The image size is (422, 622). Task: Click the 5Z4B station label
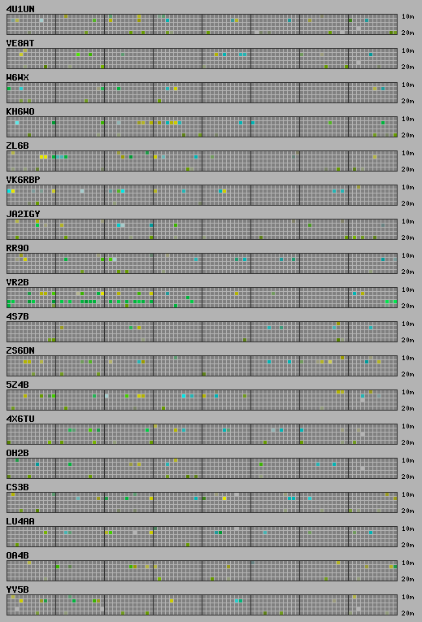17,385
